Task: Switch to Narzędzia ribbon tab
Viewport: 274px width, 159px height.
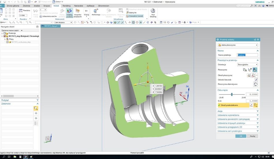Action: click(x=78, y=6)
